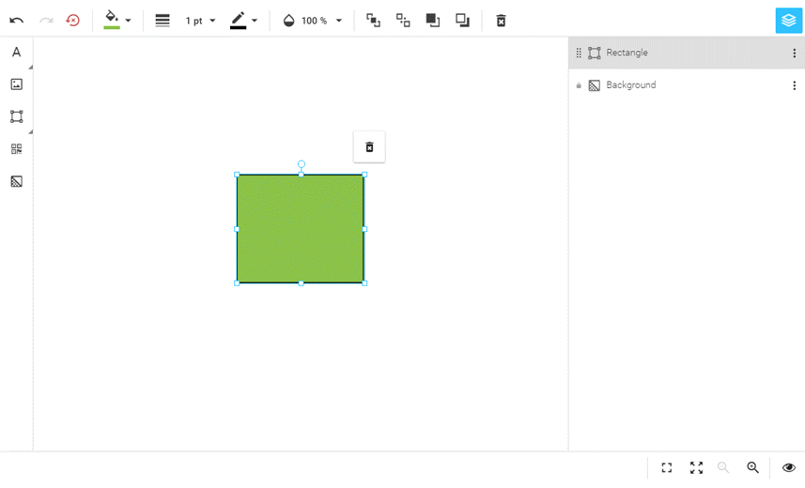
Task: Click bring forward icon
Action: click(373, 21)
